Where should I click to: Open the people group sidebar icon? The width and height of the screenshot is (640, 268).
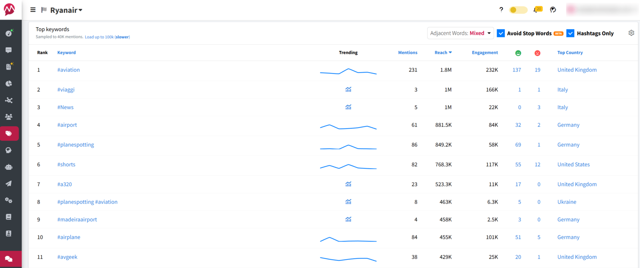(9, 117)
